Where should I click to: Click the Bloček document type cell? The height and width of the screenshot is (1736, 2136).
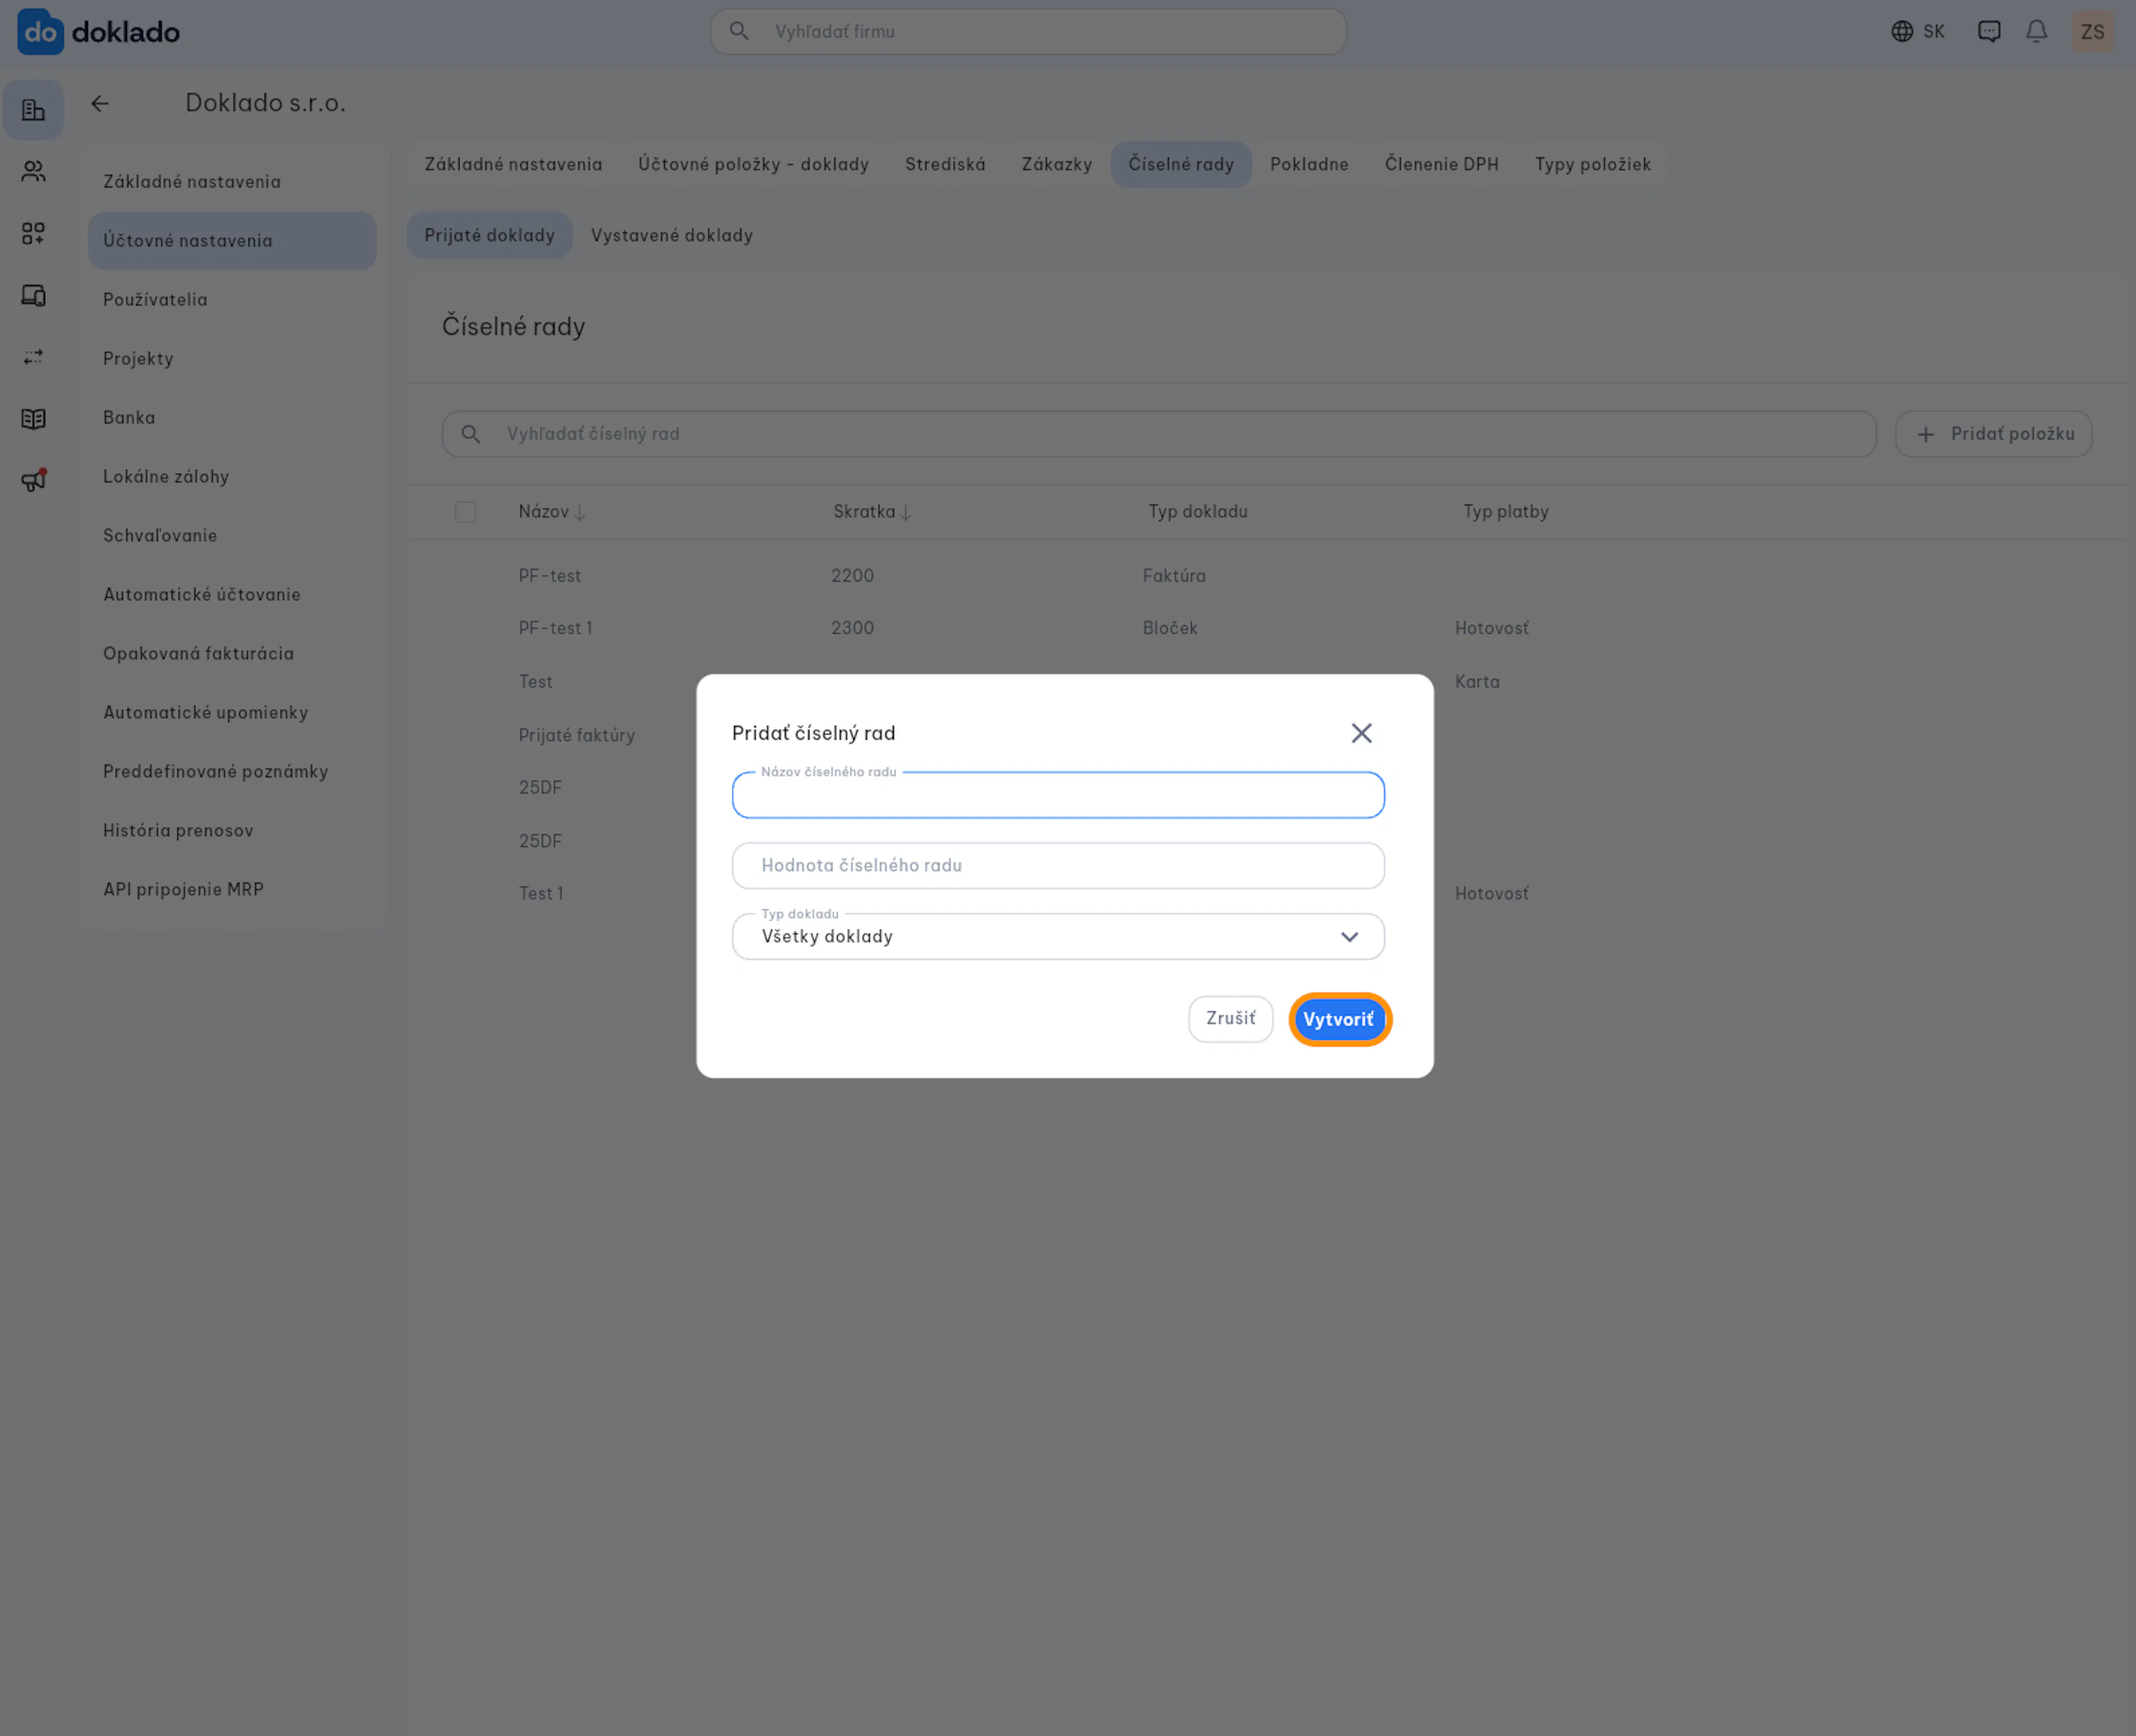[1170, 629]
